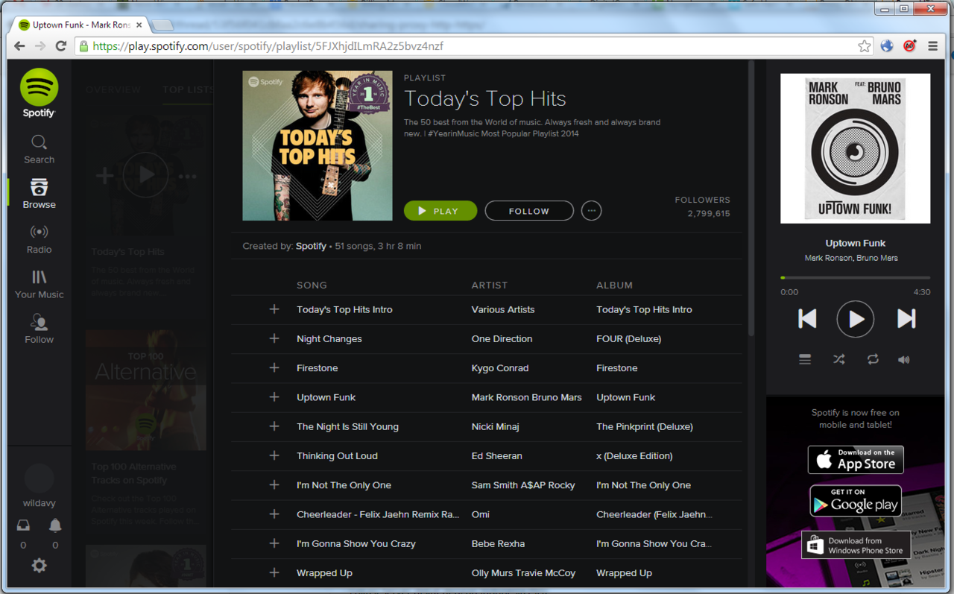Image resolution: width=954 pixels, height=594 pixels.
Task: Download on the App Store badge
Action: point(856,460)
